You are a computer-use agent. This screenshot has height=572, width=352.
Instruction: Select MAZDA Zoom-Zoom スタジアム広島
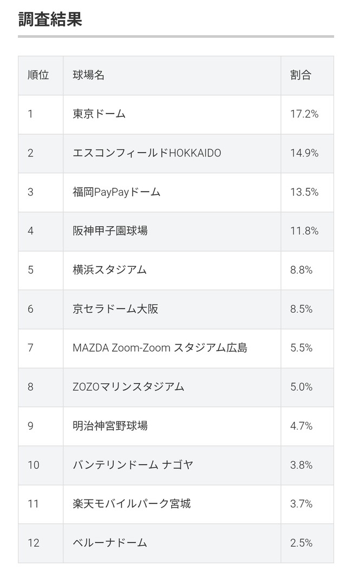tap(160, 348)
